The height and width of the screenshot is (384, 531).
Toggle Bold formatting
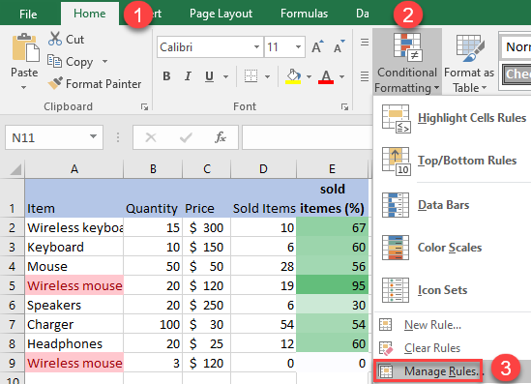pyautogui.click(x=166, y=76)
